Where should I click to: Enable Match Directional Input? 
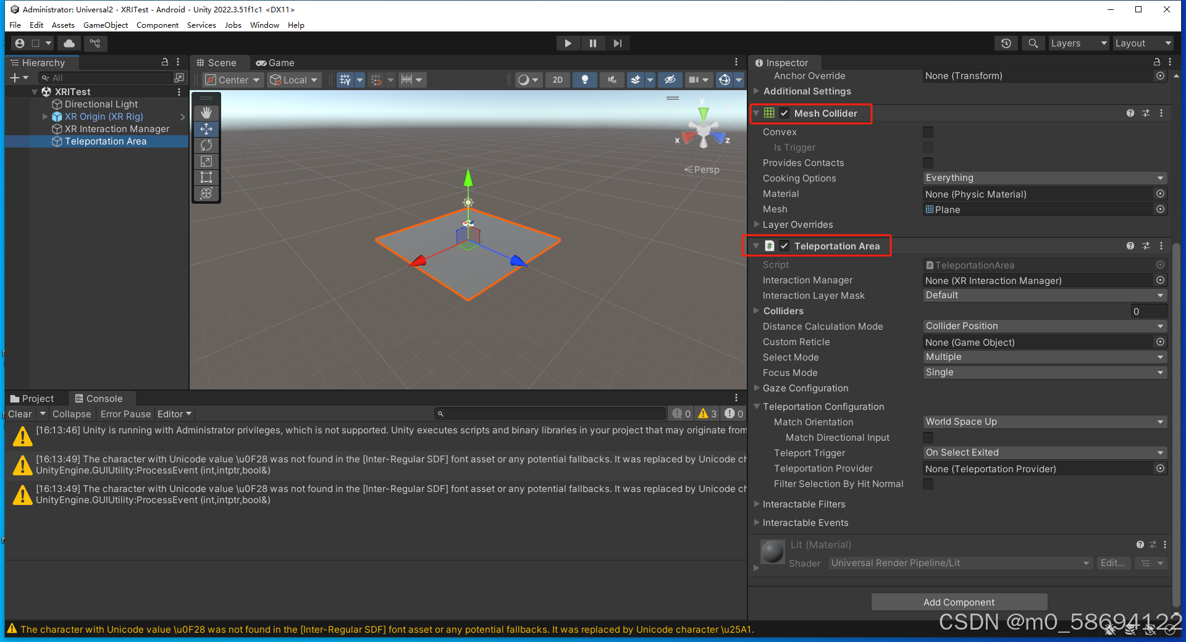928,438
